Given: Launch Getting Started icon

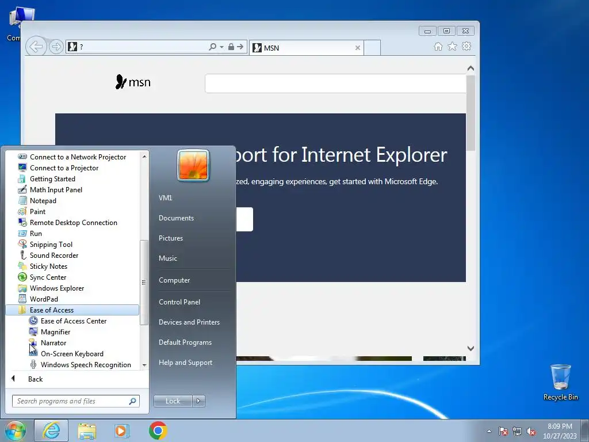Looking at the screenshot, I should tap(22, 178).
